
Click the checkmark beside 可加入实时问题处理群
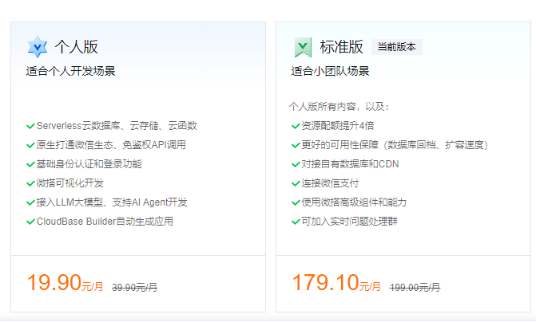[296, 222]
